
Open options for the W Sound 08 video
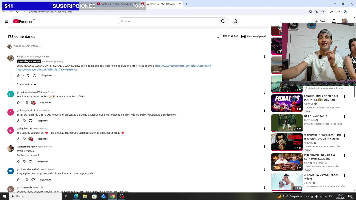click(x=344, y=136)
